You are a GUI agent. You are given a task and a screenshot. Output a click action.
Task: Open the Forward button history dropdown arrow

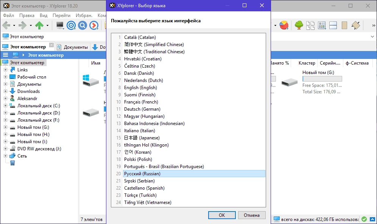coord(31,25)
